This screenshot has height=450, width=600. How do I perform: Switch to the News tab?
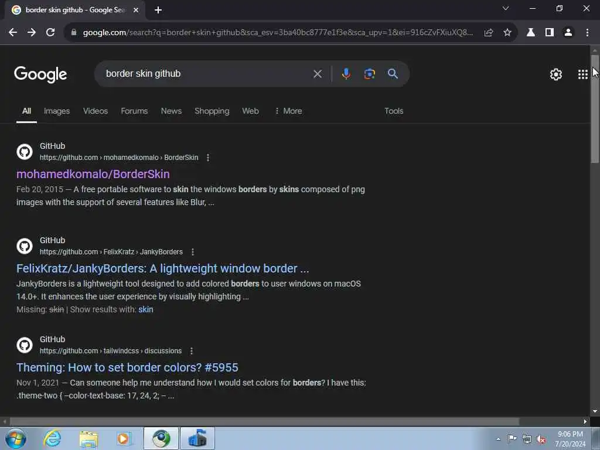171,111
